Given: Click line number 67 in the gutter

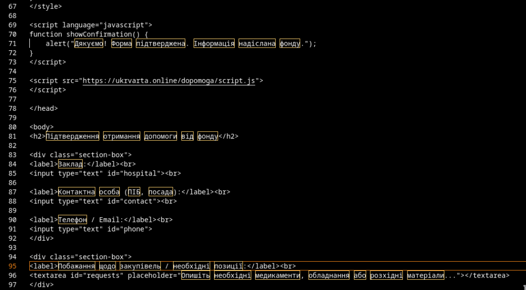Looking at the screenshot, I should [x=12, y=6].
